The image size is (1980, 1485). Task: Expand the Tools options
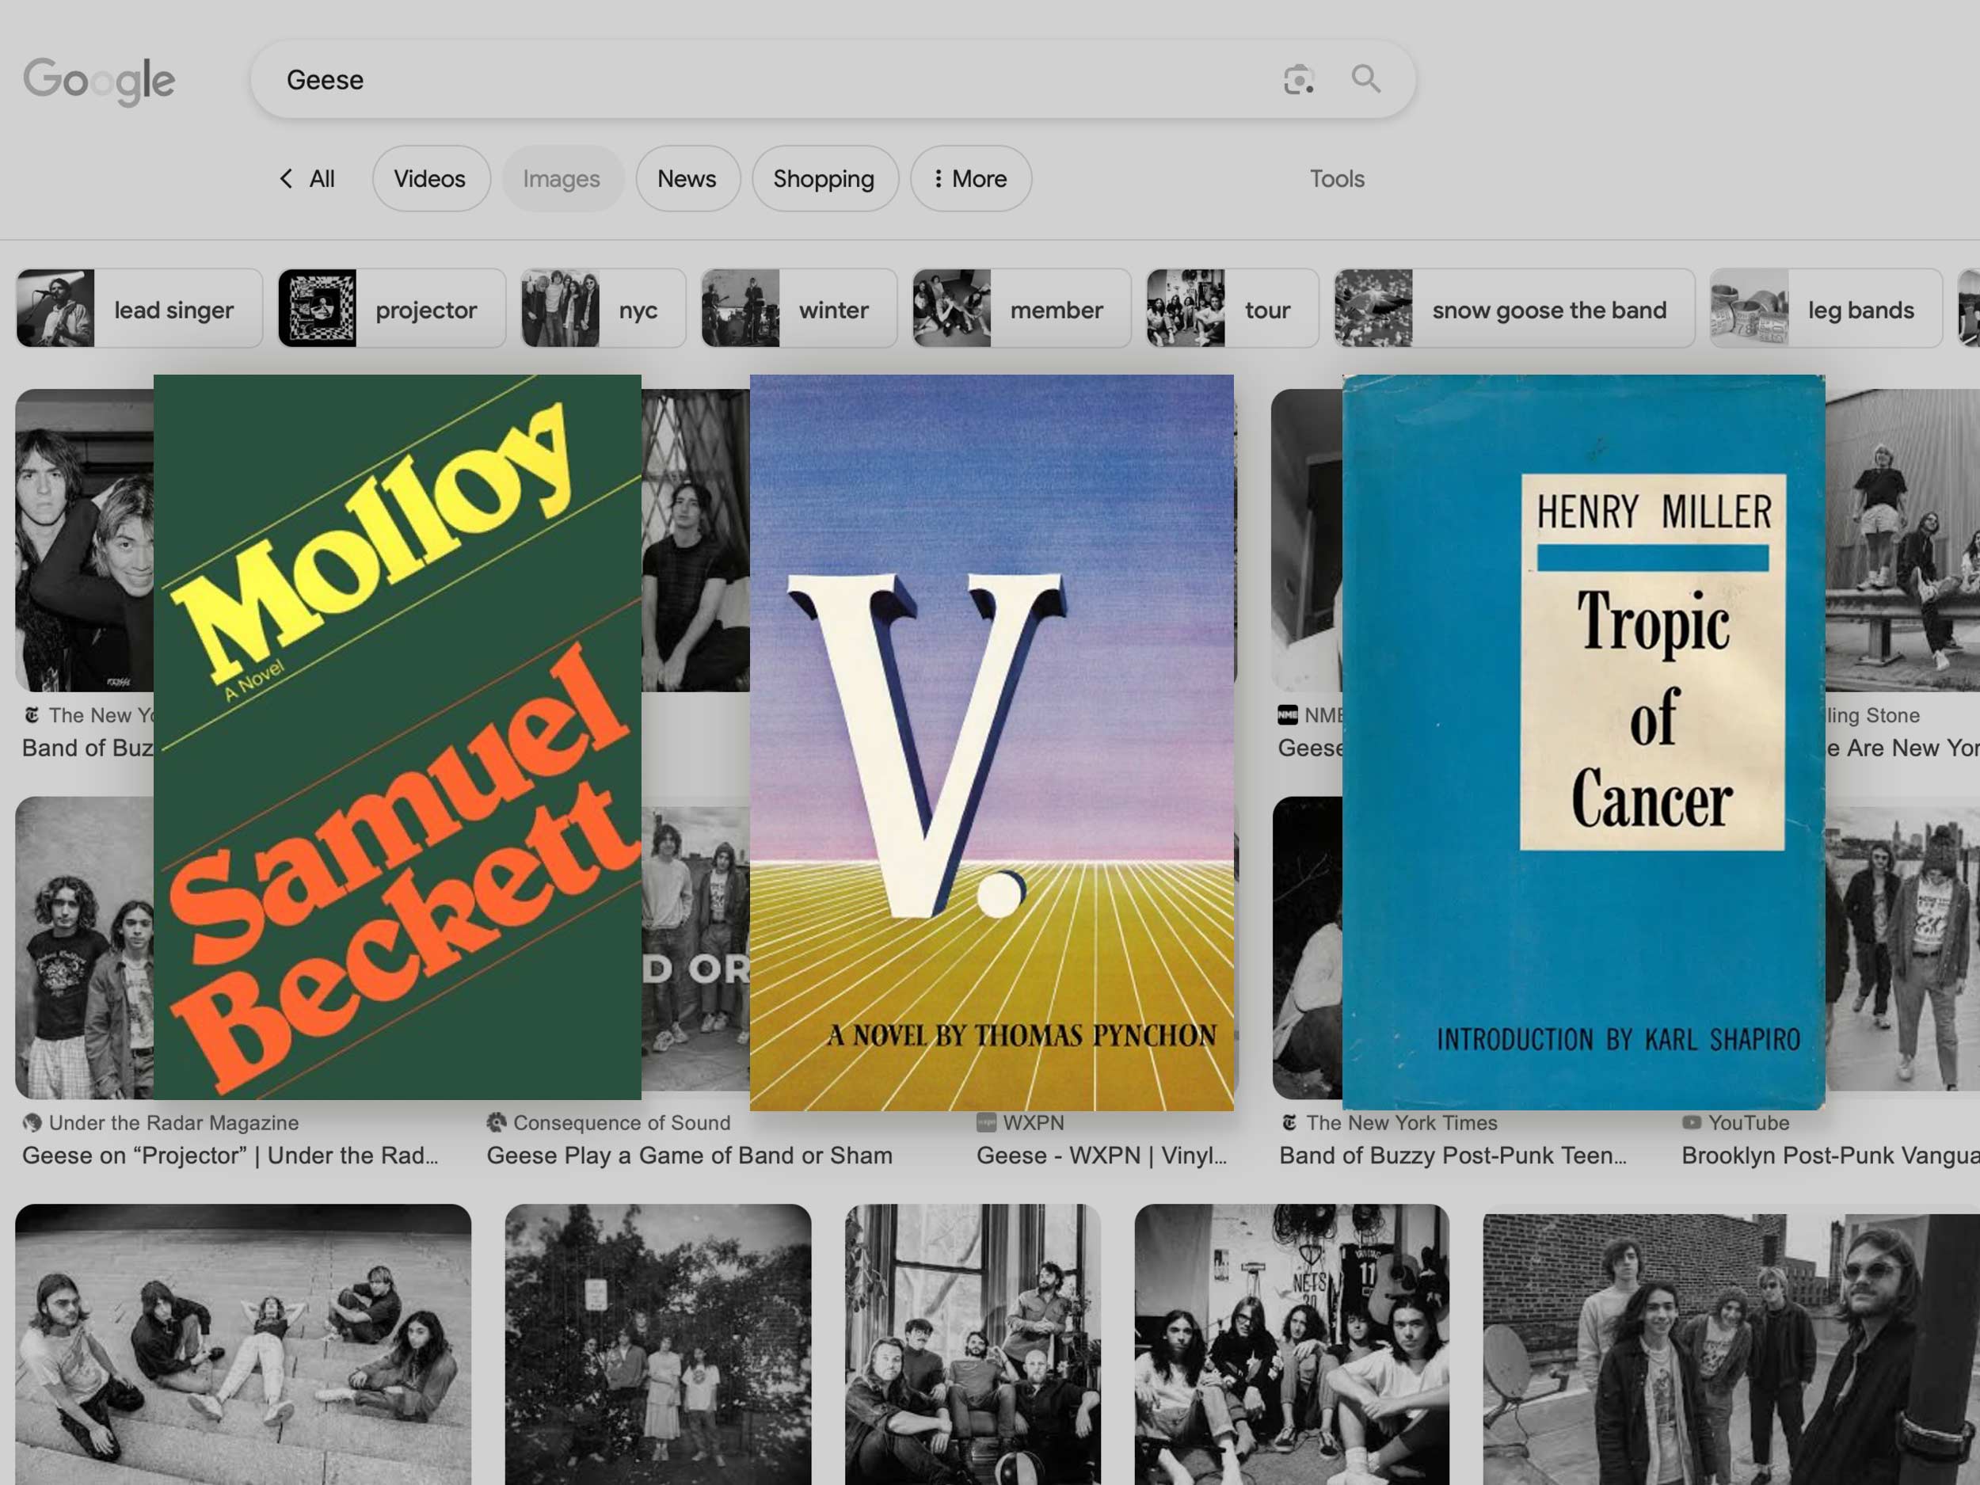[1336, 179]
